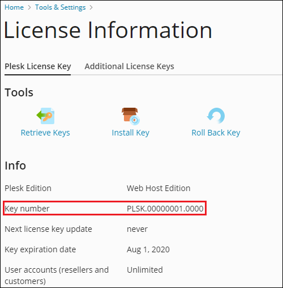Image resolution: width=283 pixels, height=288 pixels.
Task: Click the Tools section heading
Action: (x=19, y=92)
